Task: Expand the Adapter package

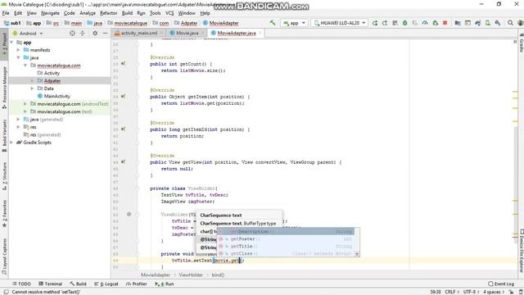Action: (x=32, y=80)
